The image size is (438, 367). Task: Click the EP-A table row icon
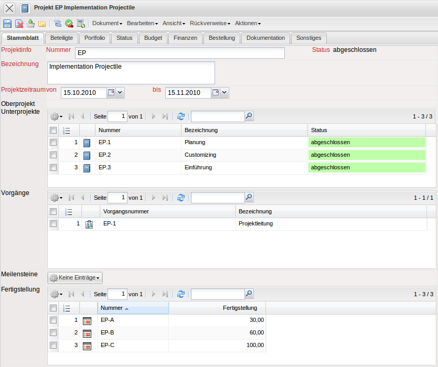click(x=87, y=320)
